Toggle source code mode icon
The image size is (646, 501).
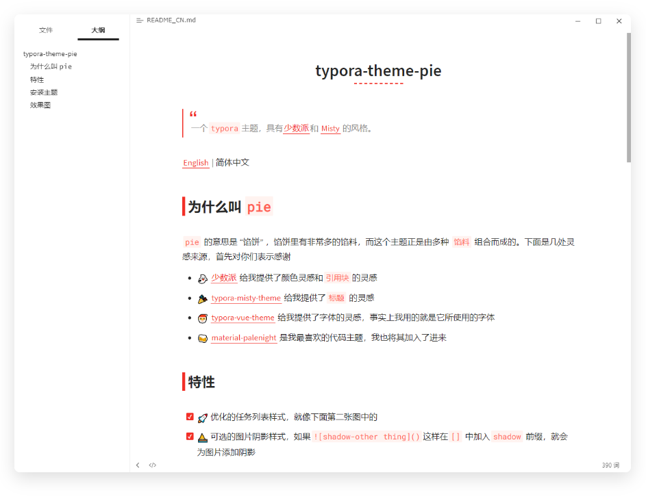tap(153, 465)
